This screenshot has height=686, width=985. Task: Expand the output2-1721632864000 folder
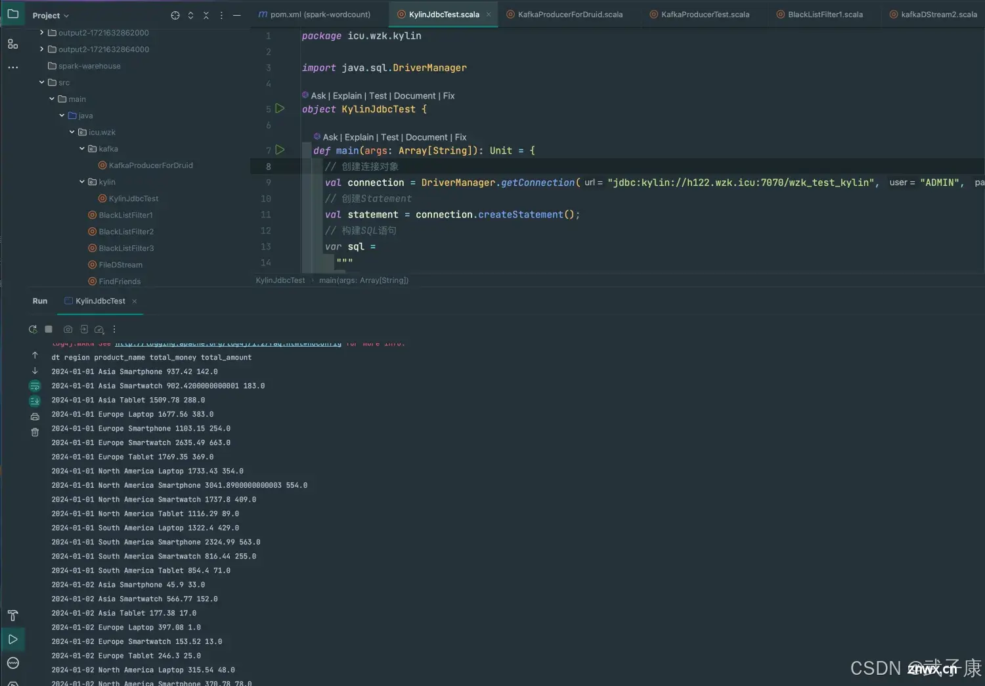pyautogui.click(x=41, y=49)
